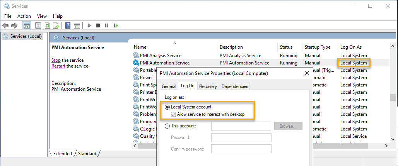Click the services list scrollbar down arrow
Viewport: 398px width, 166px height.
pyautogui.click(x=393, y=139)
